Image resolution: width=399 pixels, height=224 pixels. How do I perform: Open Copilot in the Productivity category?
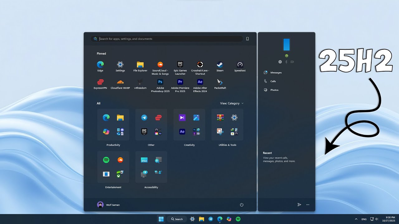(106, 132)
